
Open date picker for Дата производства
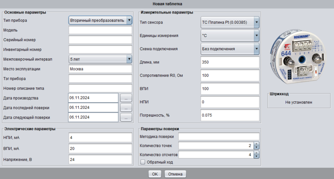coord(126,98)
